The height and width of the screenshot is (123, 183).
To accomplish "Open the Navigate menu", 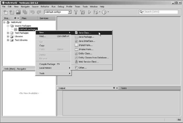I will (x=25, y=7).
